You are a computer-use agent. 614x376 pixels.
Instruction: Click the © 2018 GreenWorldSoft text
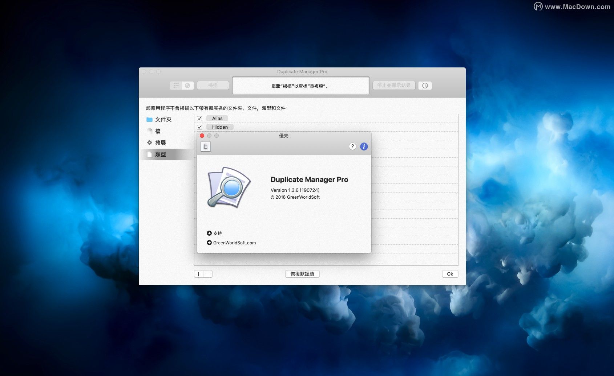(x=295, y=197)
